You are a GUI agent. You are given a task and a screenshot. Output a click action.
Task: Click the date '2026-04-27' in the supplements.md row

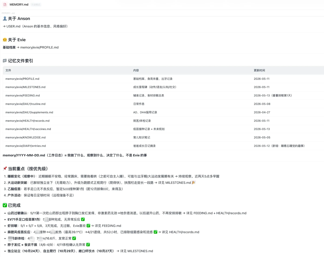tap(262, 112)
